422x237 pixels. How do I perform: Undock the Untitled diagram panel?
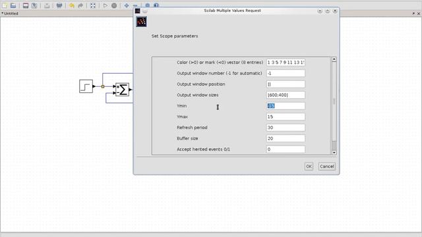click(x=413, y=13)
